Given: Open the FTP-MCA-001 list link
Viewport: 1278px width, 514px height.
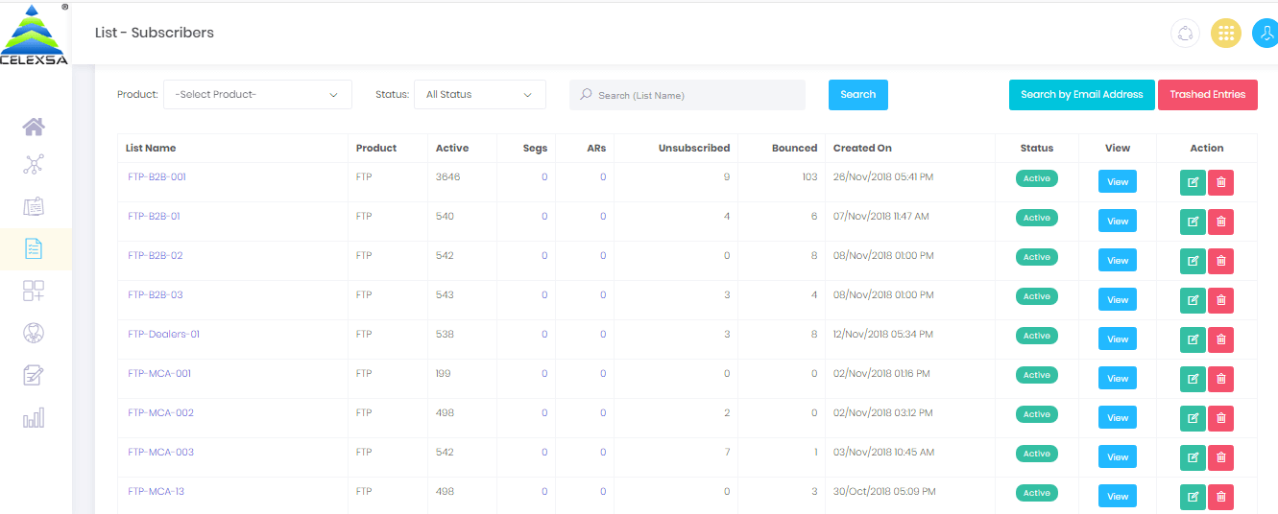Looking at the screenshot, I should click(159, 374).
